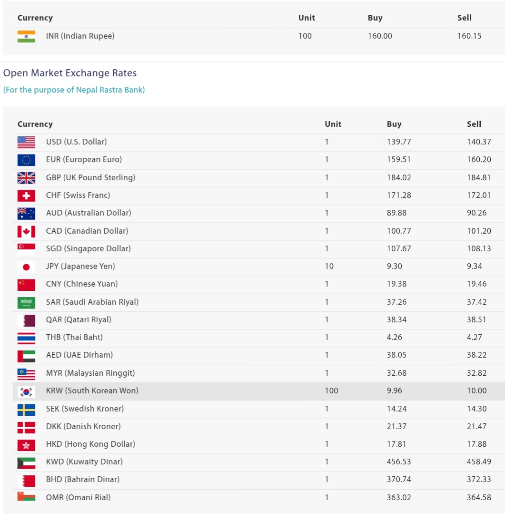
Task: Select the European Union flag icon
Action: (x=26, y=160)
